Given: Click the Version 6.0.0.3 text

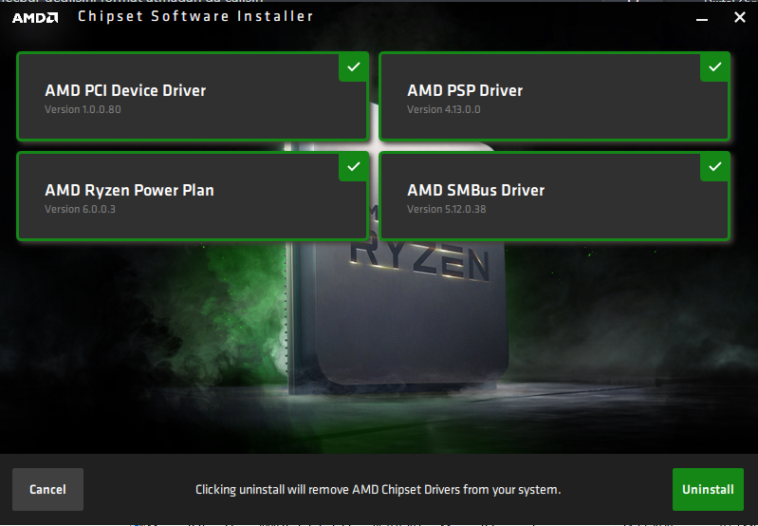Looking at the screenshot, I should click(x=80, y=209).
